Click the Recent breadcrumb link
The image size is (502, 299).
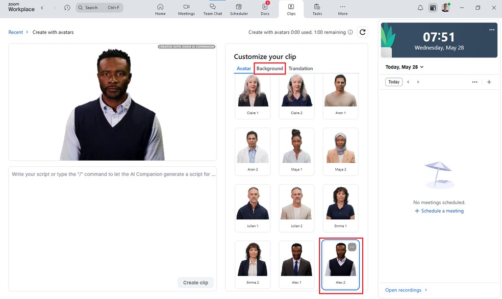pyautogui.click(x=15, y=32)
